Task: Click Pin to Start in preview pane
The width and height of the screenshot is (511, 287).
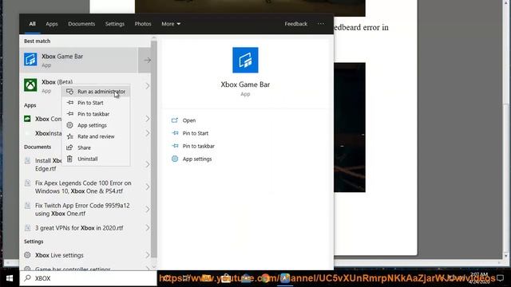Action: pyautogui.click(x=195, y=133)
